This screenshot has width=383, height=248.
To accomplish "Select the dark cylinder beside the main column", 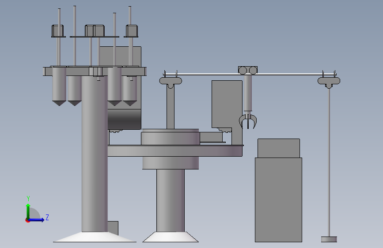I will point(124,119).
